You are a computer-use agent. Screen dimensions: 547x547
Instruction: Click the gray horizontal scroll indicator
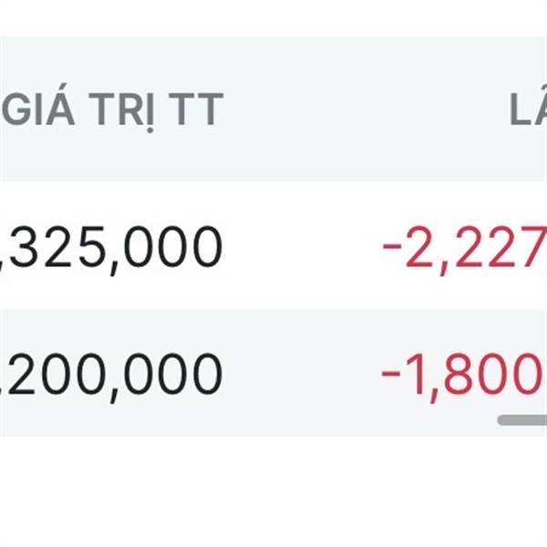[x=522, y=419]
